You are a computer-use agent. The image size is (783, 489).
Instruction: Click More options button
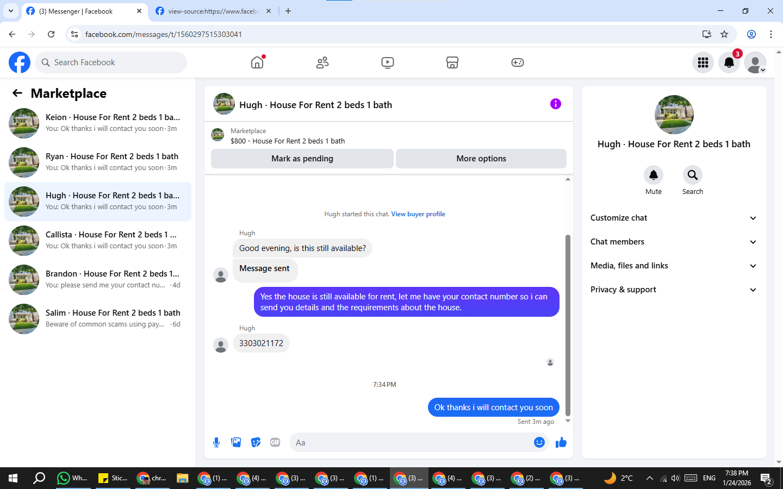coord(481,159)
